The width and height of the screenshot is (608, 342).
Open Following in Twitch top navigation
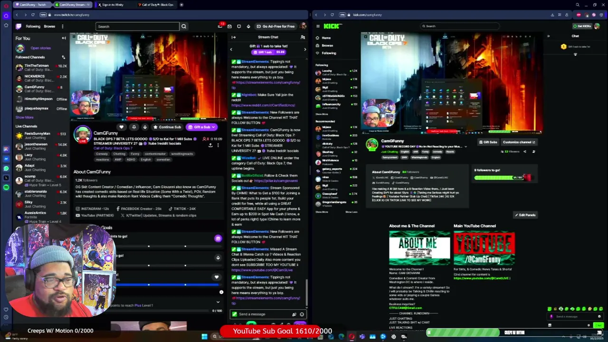coord(33,26)
